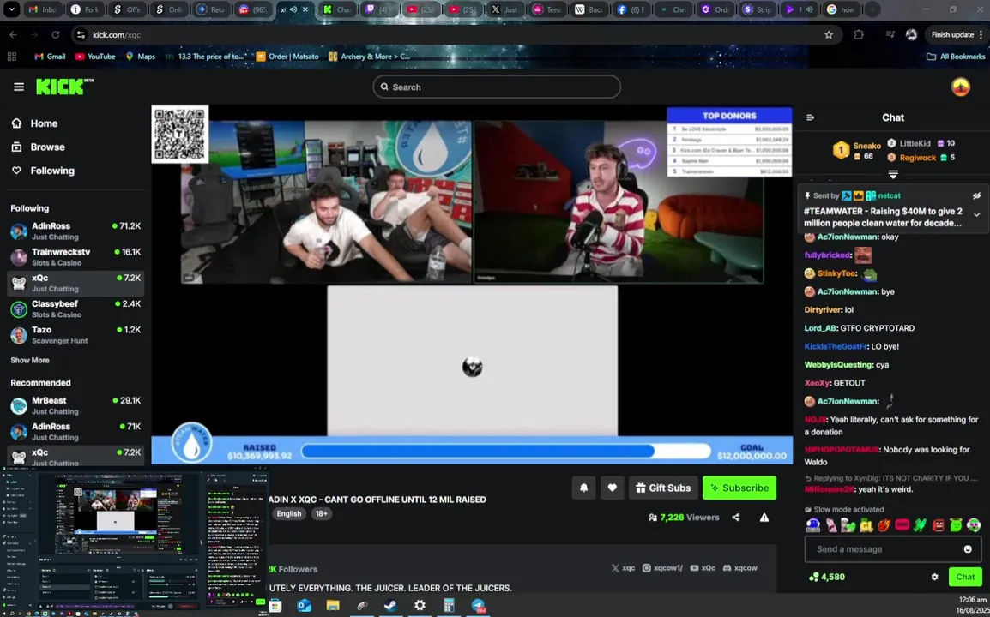Open a new browser tab

pos(872,9)
